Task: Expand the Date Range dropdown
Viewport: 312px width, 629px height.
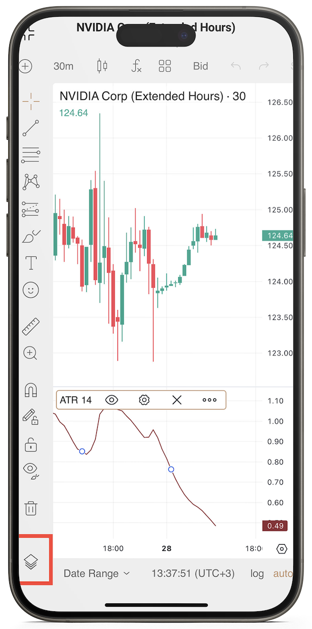Action: tap(97, 574)
